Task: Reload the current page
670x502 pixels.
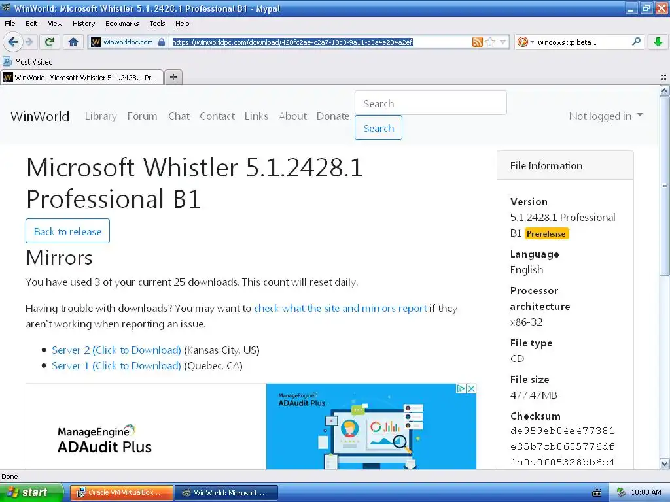Action: click(50, 42)
